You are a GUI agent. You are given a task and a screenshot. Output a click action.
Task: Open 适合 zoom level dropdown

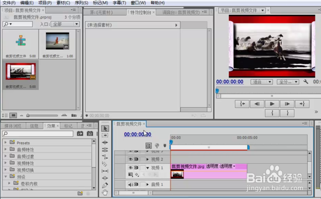[x=262, y=82]
